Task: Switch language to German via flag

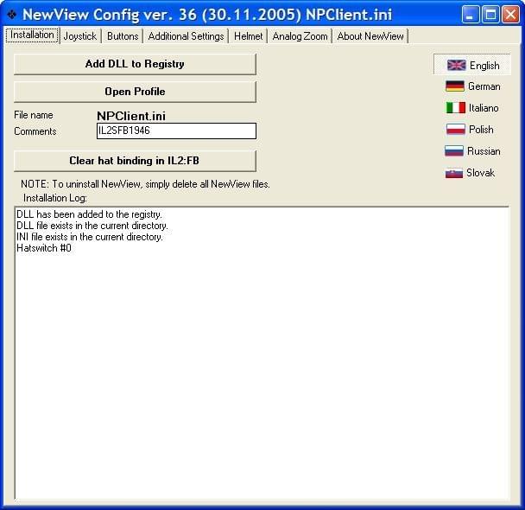Action: (x=455, y=86)
